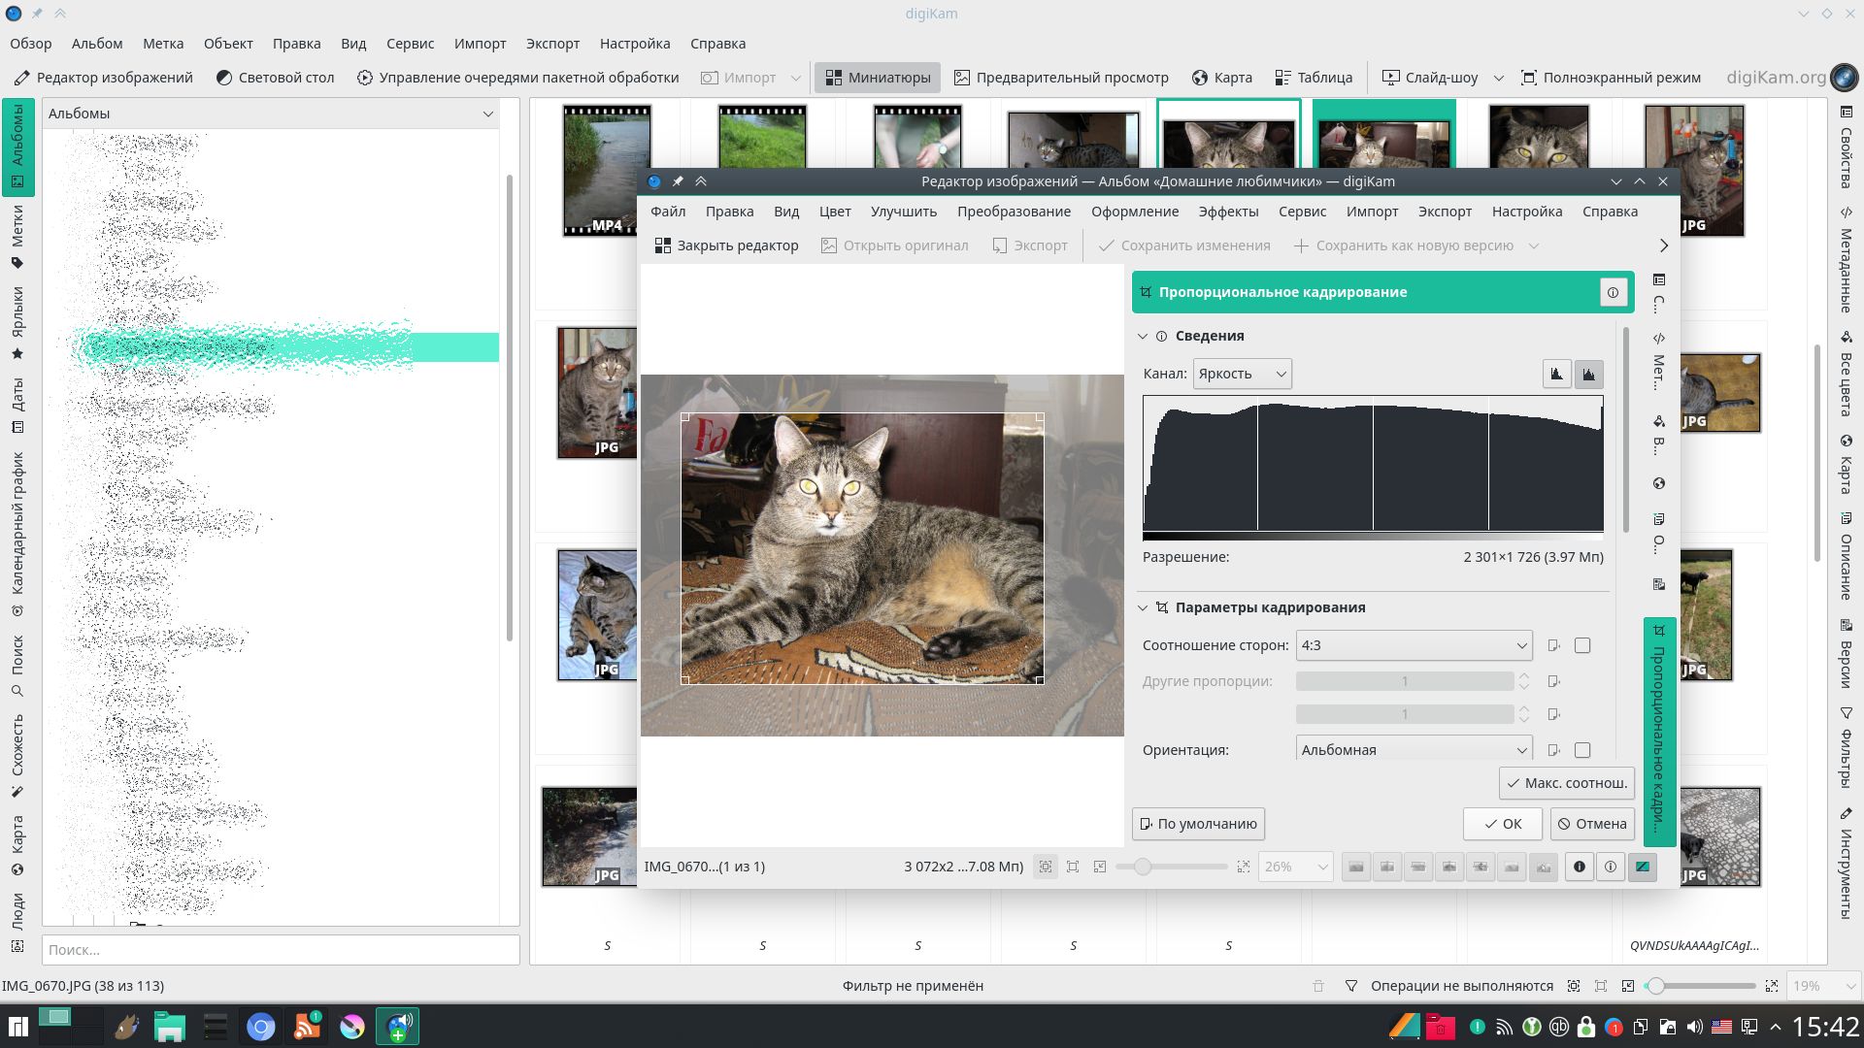The image size is (1864, 1048).
Task: Click the histogram brightness gradient bar
Action: point(1373,536)
